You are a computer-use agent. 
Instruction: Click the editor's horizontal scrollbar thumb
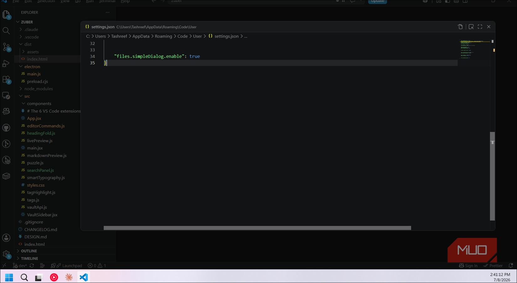tap(257, 228)
